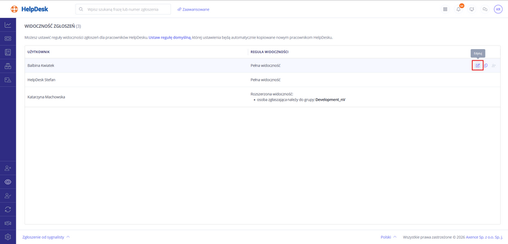508x244 pixels.
Task: Click the search magnifier icon
Action: 81,9
